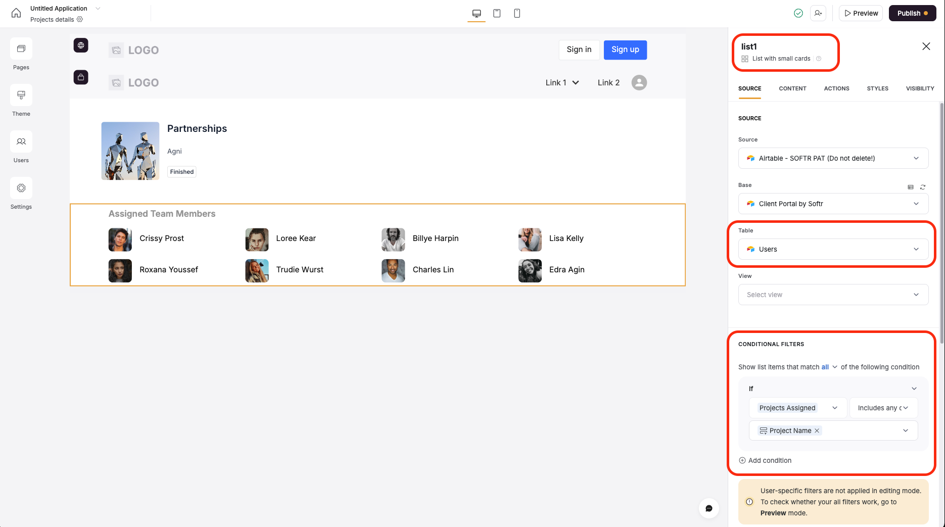
Task: Open the invite collaborators icon
Action: (818, 13)
